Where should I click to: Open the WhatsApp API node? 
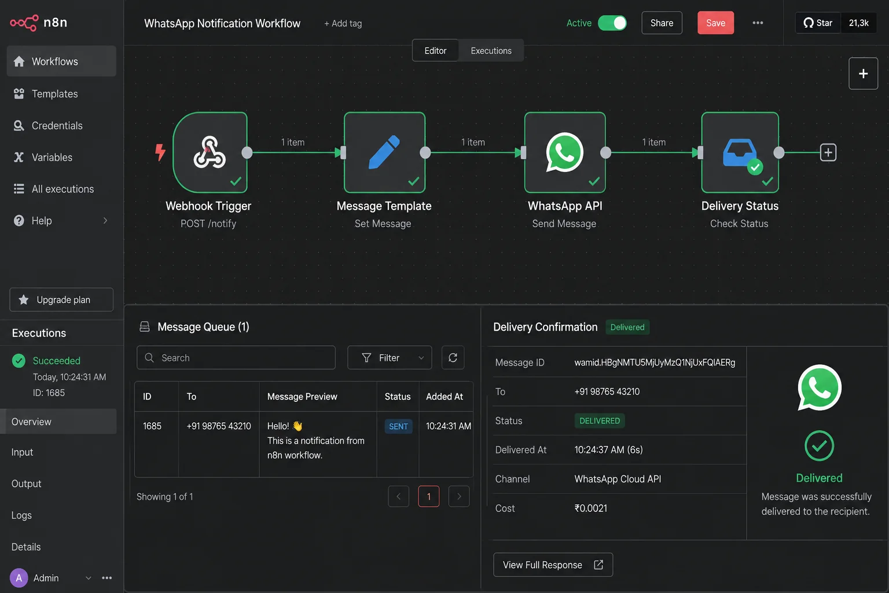coord(565,152)
